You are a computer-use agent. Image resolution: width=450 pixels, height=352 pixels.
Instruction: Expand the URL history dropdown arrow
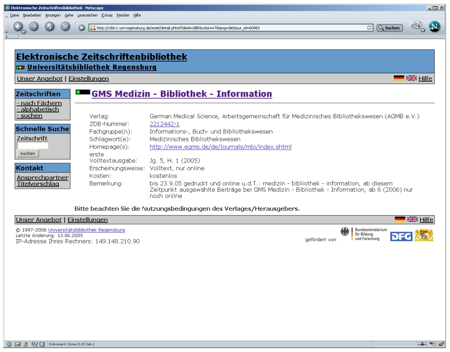369,28
